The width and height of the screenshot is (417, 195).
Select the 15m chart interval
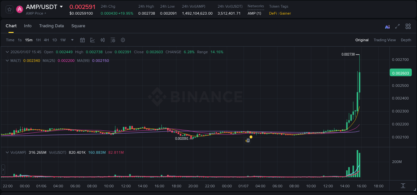29,40
